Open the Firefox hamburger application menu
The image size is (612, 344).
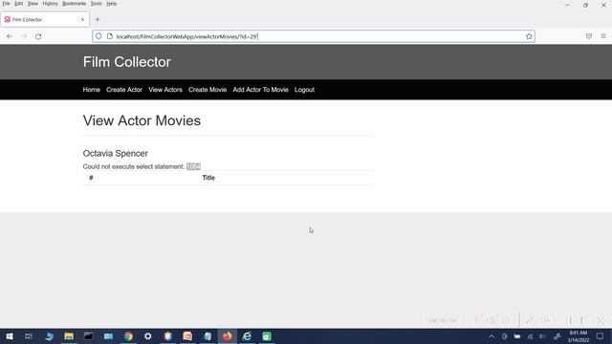pyautogui.click(x=603, y=36)
